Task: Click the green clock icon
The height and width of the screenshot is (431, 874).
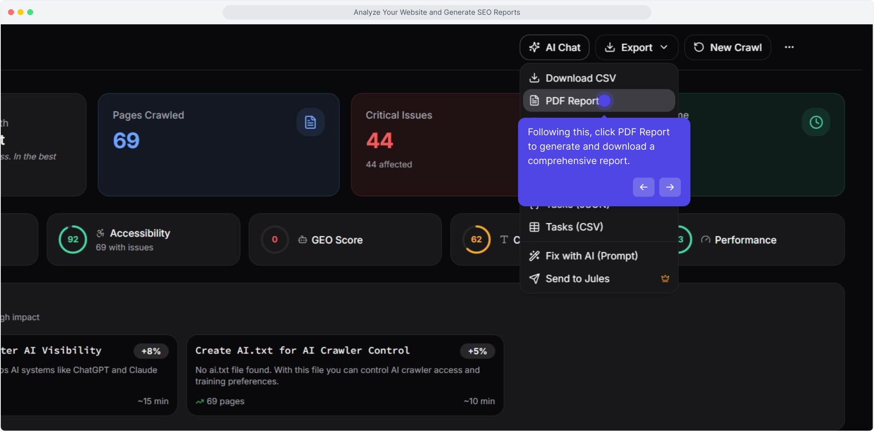Action: tap(816, 122)
